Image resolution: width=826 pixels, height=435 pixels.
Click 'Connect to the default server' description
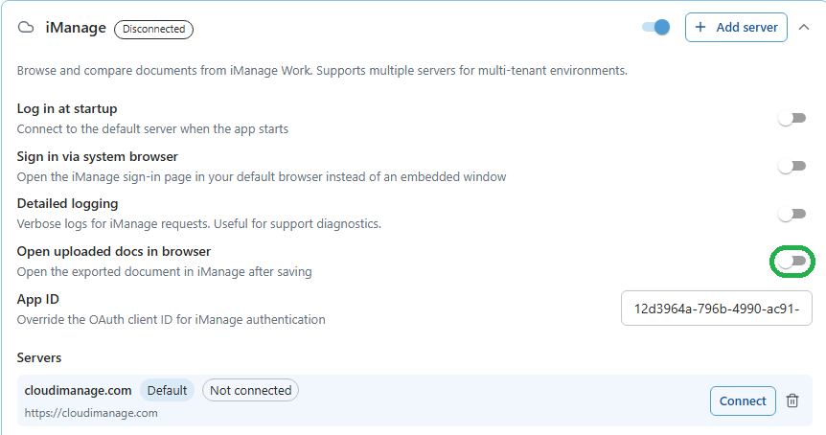point(152,129)
